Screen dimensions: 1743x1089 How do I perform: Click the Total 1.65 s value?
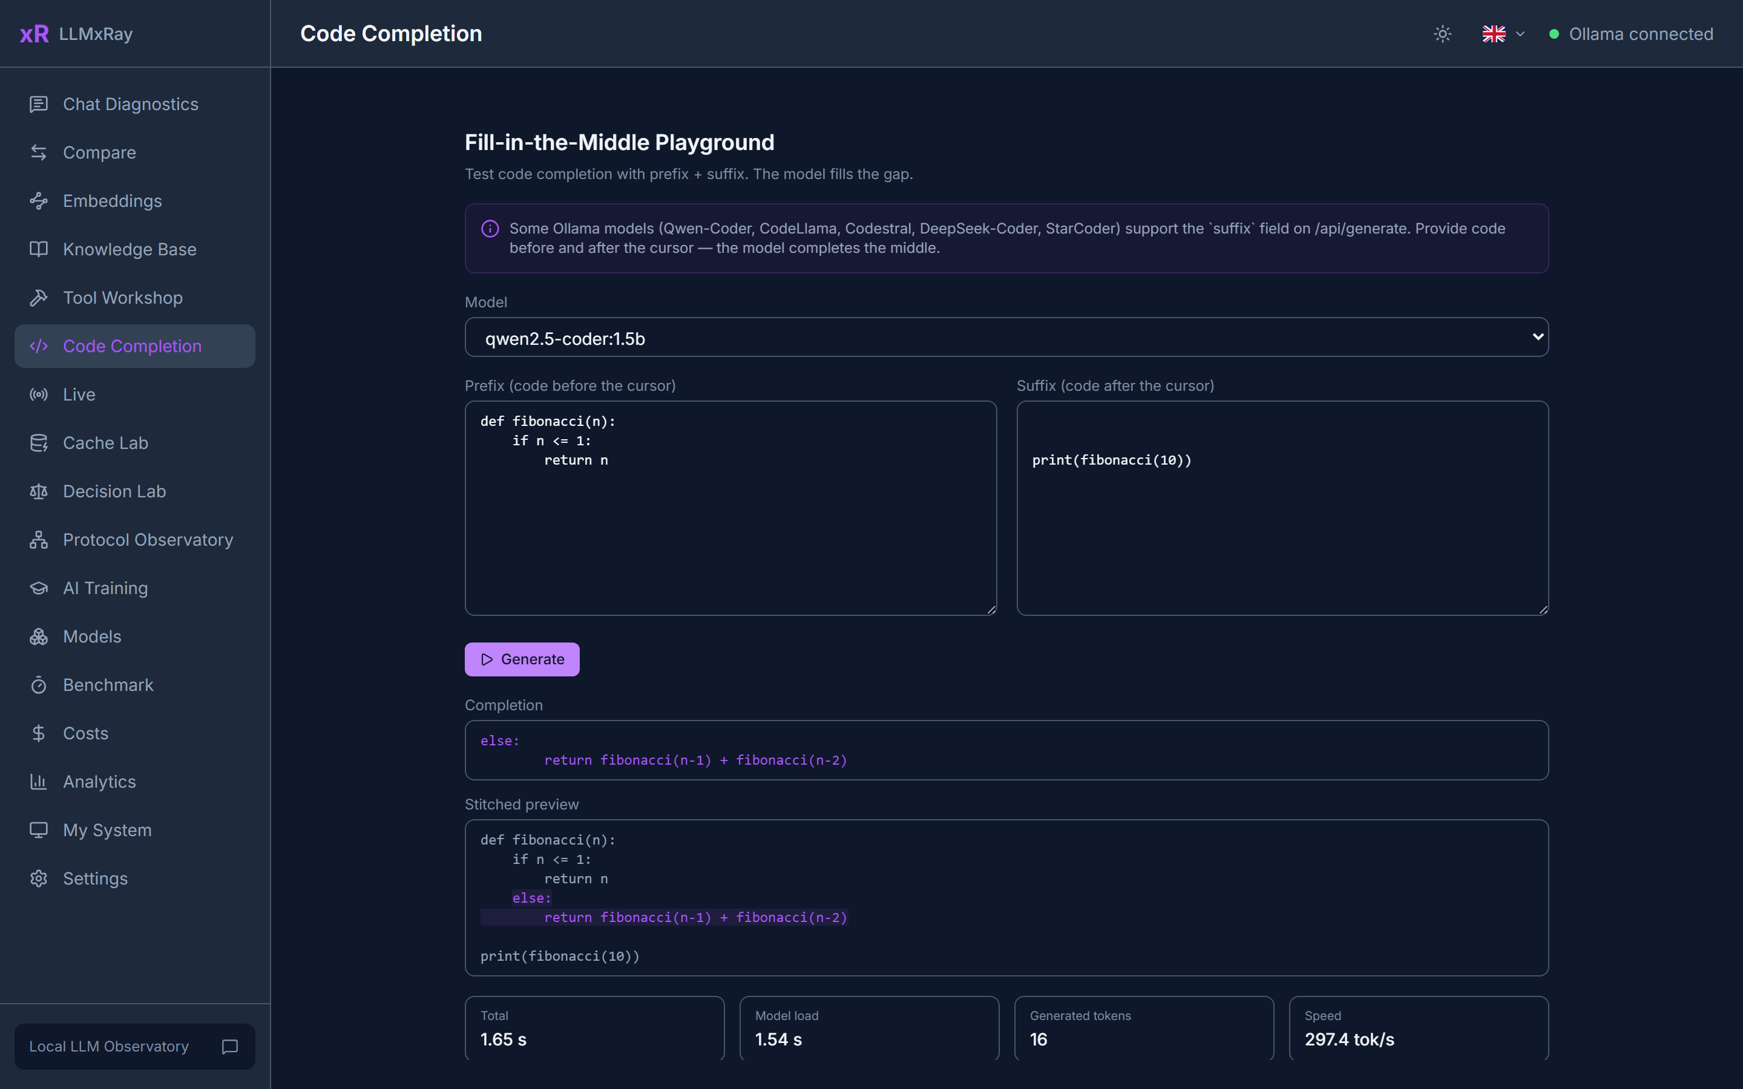pyautogui.click(x=504, y=1039)
